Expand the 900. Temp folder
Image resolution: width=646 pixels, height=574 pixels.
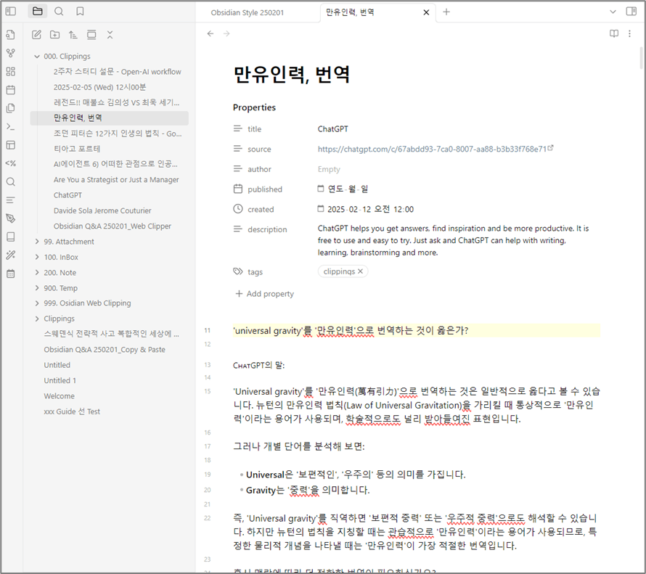(37, 288)
